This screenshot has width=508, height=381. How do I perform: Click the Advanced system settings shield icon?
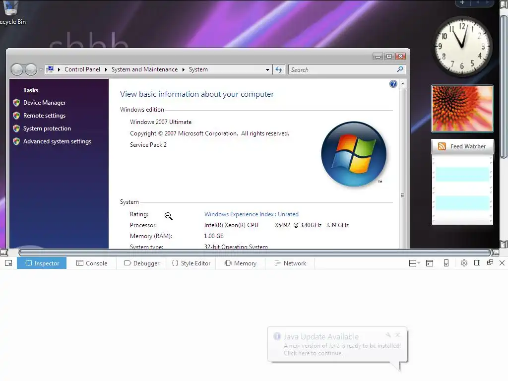tap(16, 141)
